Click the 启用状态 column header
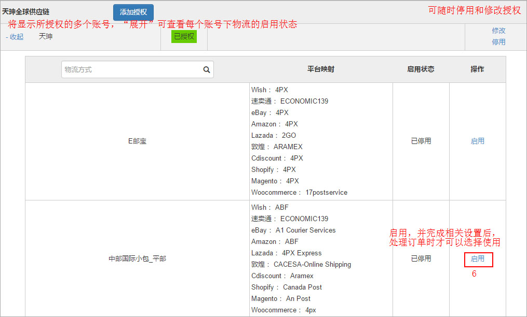Viewport: 527px width, 317px height. 421,69
